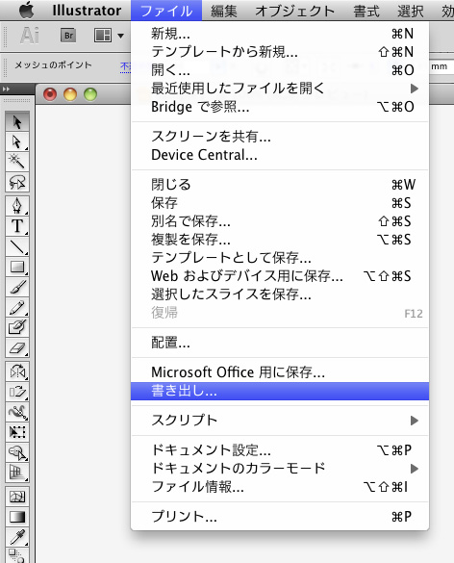Screen dimensions: 454x563
Task: Select the Magic Wand tool
Action: pyautogui.click(x=17, y=163)
